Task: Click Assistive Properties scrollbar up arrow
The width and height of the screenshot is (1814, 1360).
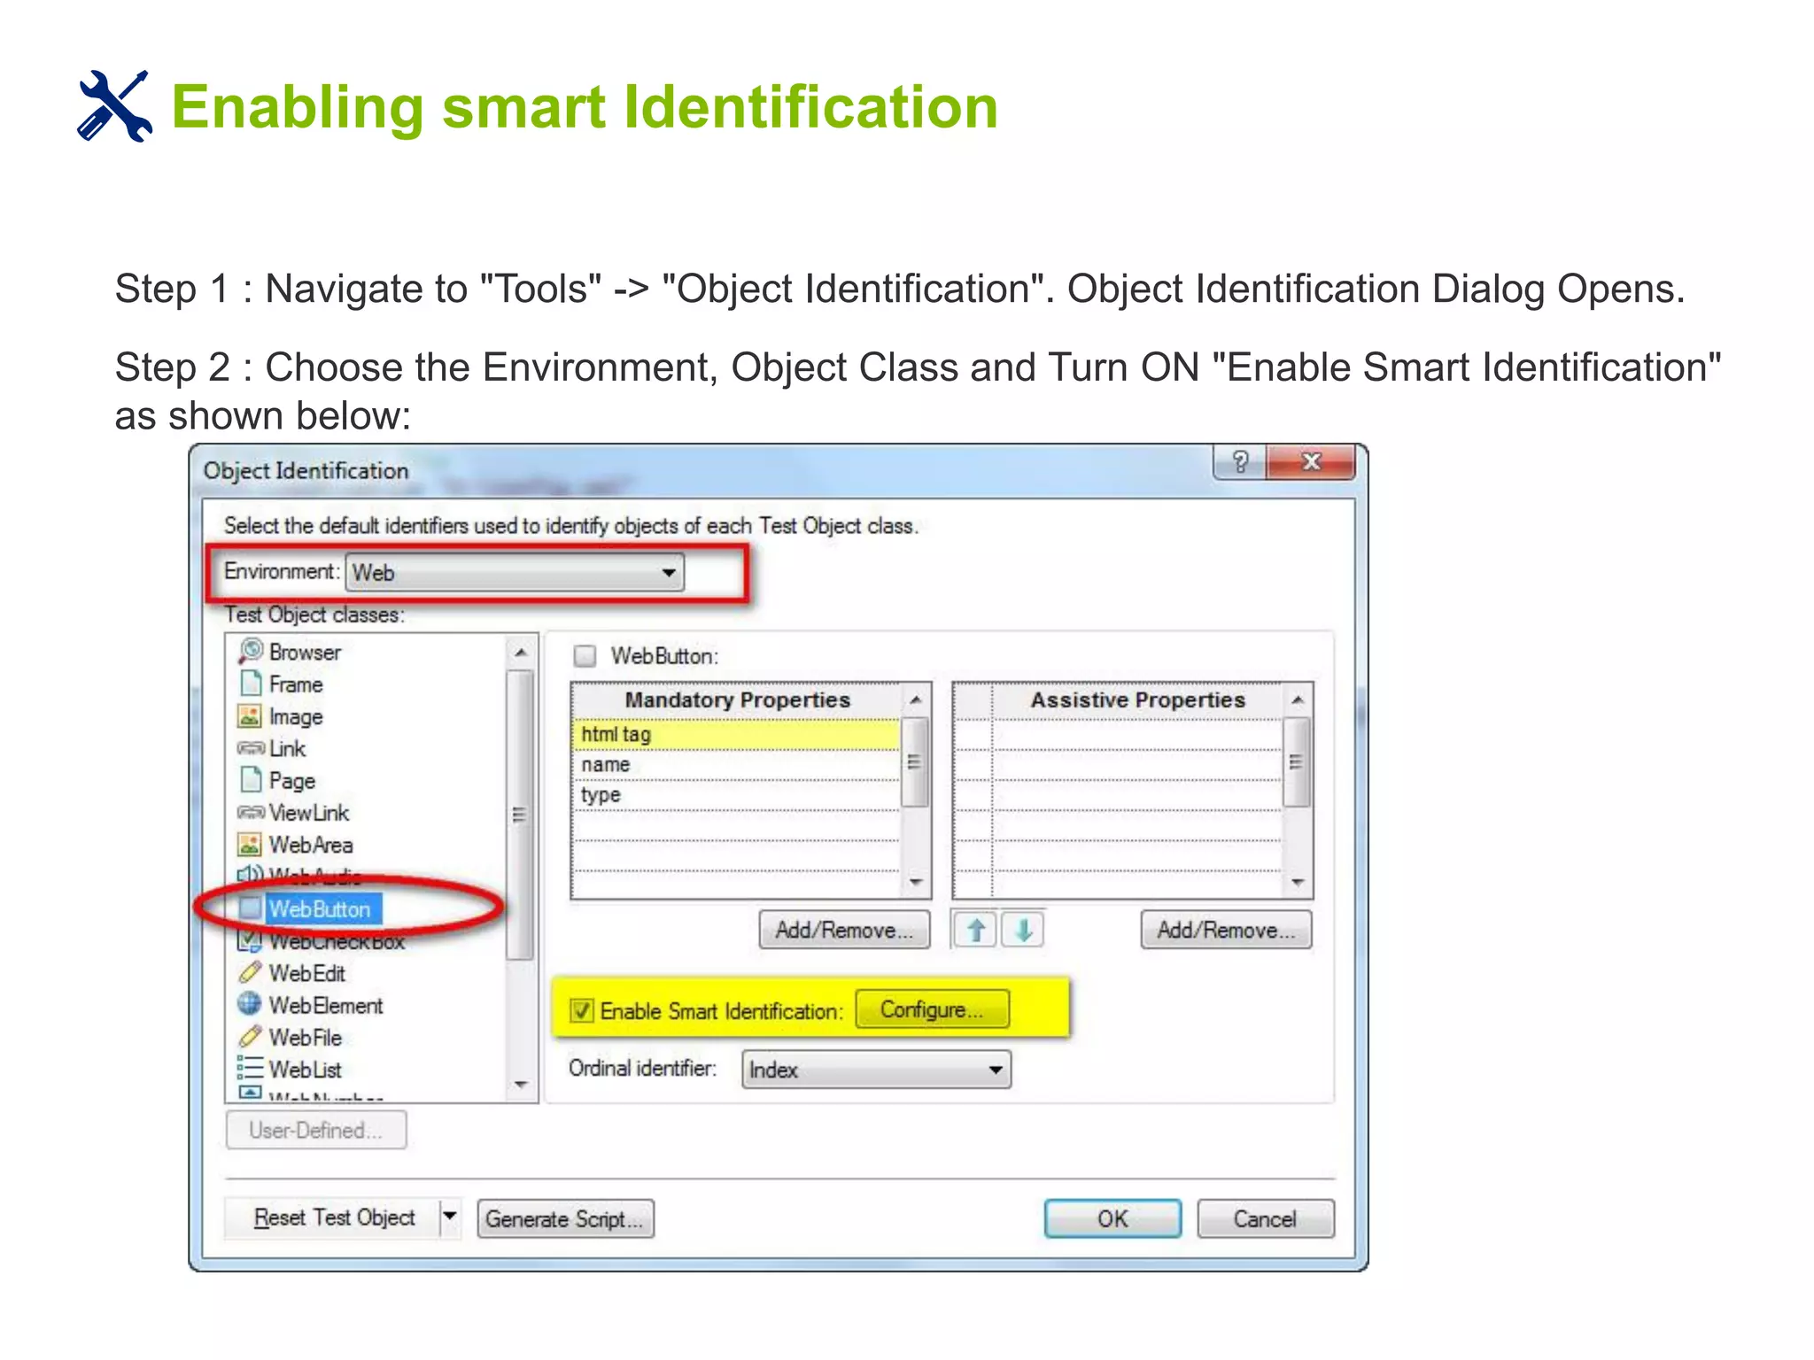Action: 1298,699
